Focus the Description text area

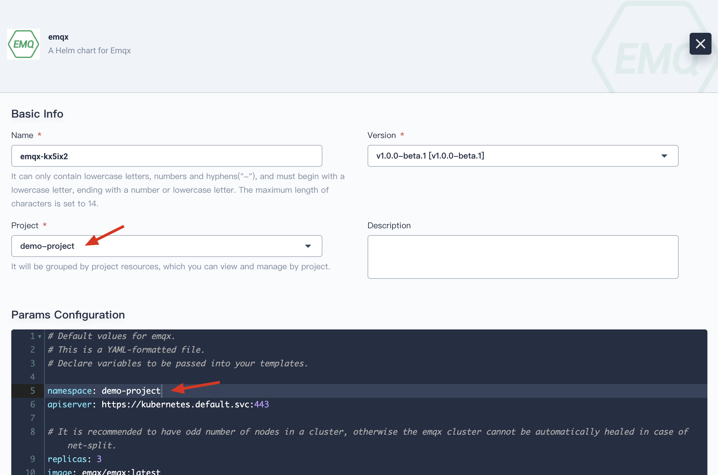pyautogui.click(x=523, y=257)
